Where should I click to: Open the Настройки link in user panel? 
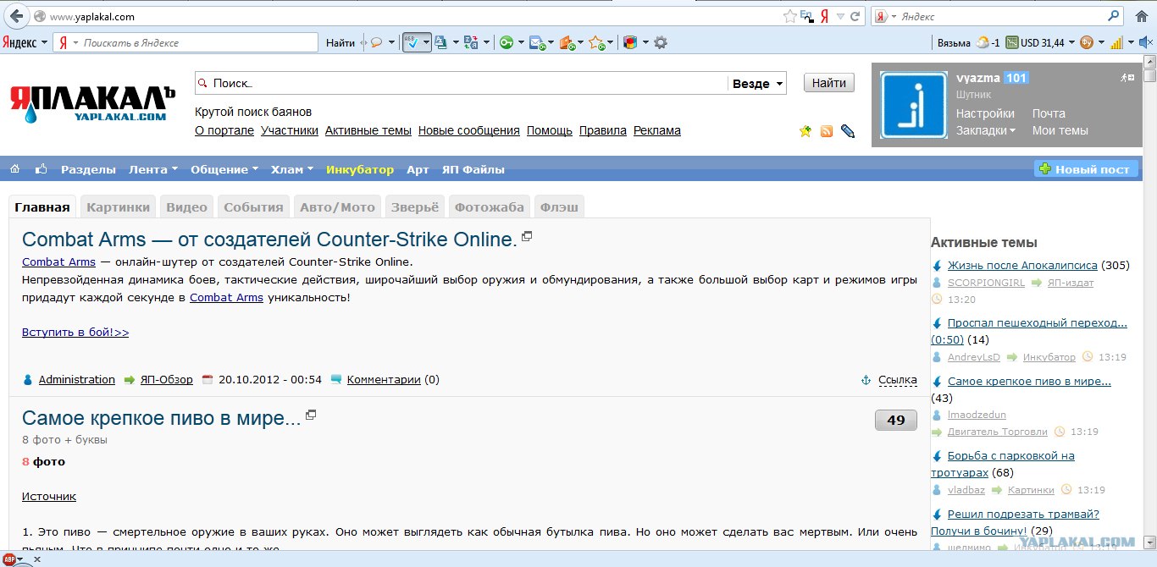click(x=985, y=113)
